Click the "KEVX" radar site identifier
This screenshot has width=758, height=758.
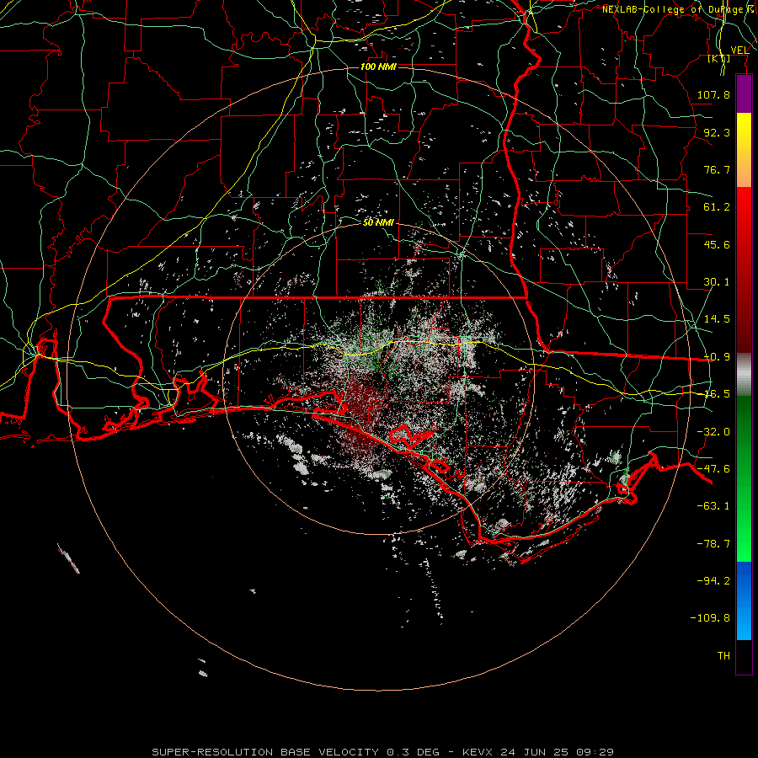(x=476, y=752)
